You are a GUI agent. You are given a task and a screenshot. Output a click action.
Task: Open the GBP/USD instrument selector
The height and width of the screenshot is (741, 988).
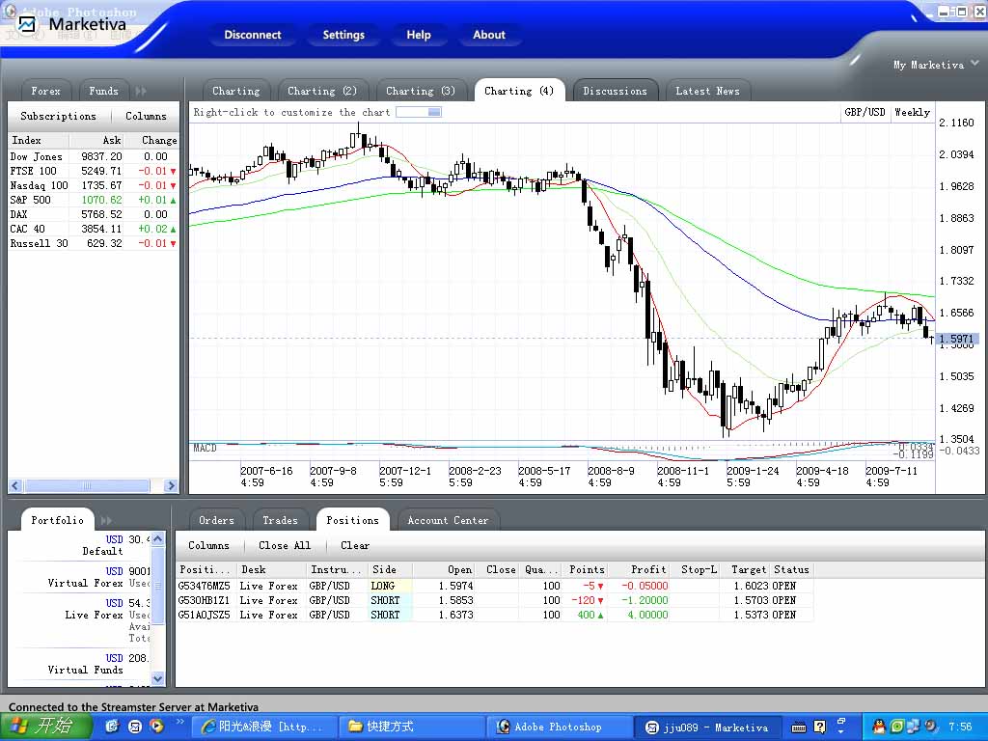click(864, 112)
